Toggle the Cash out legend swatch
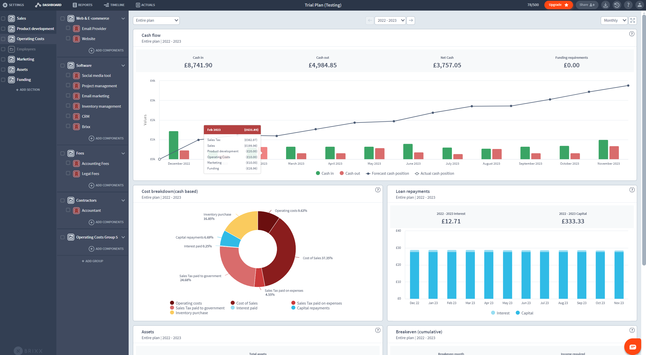 click(x=342, y=173)
